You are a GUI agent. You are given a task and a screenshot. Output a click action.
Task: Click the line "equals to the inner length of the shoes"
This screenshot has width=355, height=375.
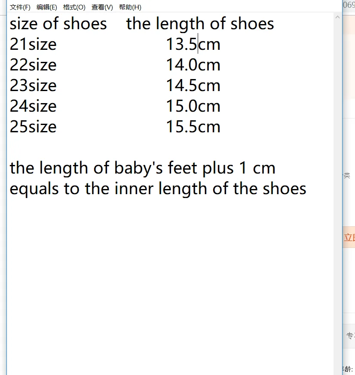(x=158, y=189)
